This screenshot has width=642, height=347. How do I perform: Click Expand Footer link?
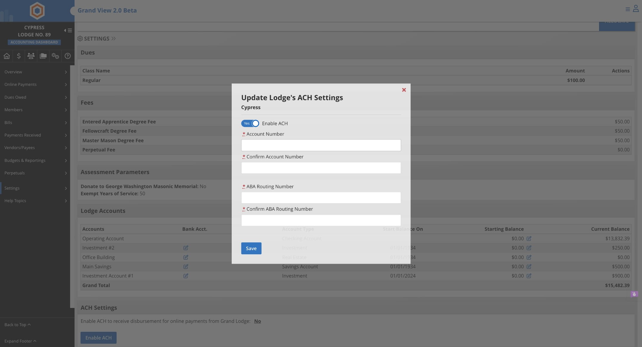coord(20,341)
